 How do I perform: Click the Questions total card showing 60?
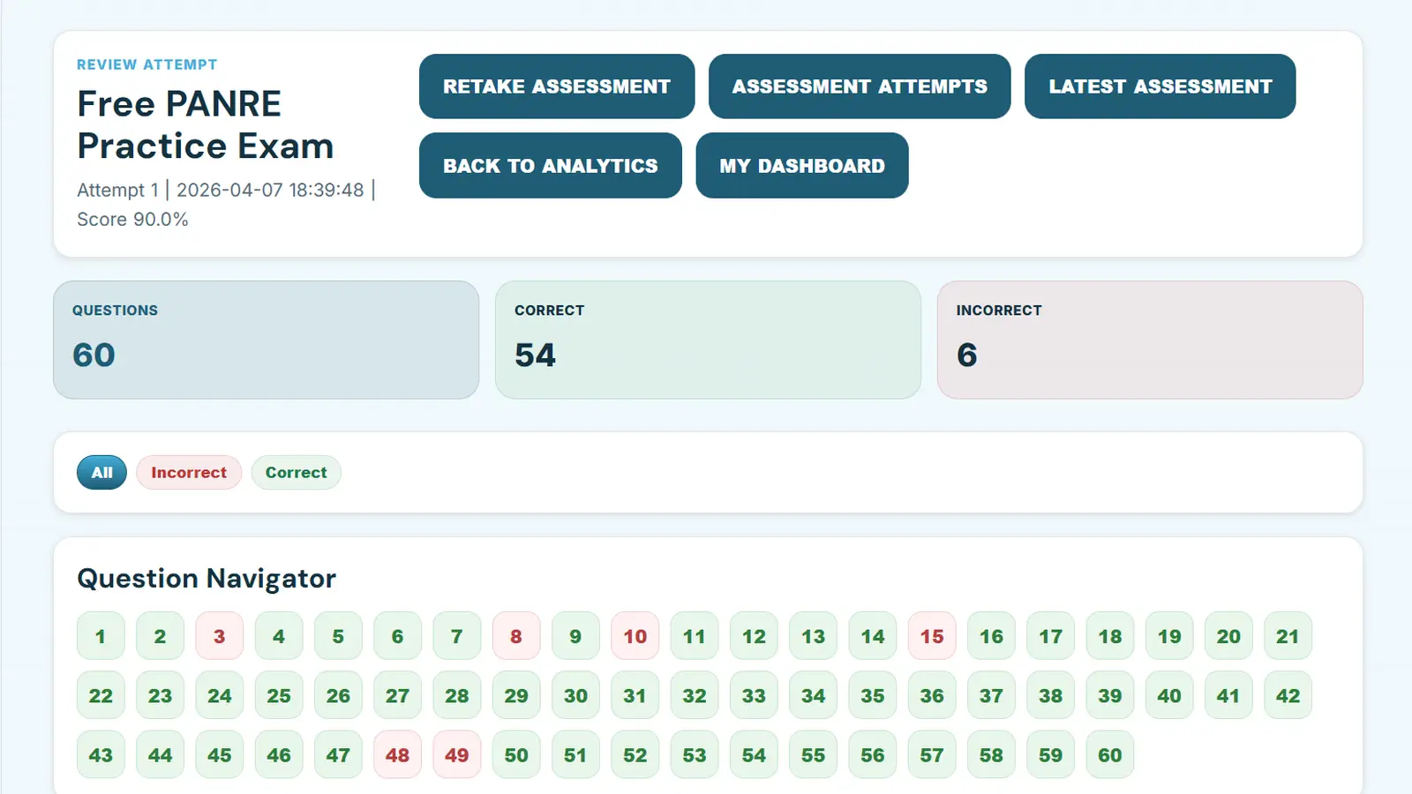pos(266,340)
